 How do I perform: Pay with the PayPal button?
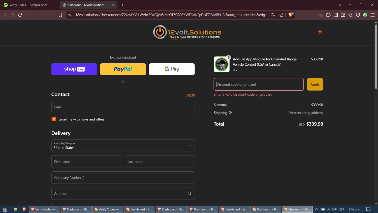point(123,69)
